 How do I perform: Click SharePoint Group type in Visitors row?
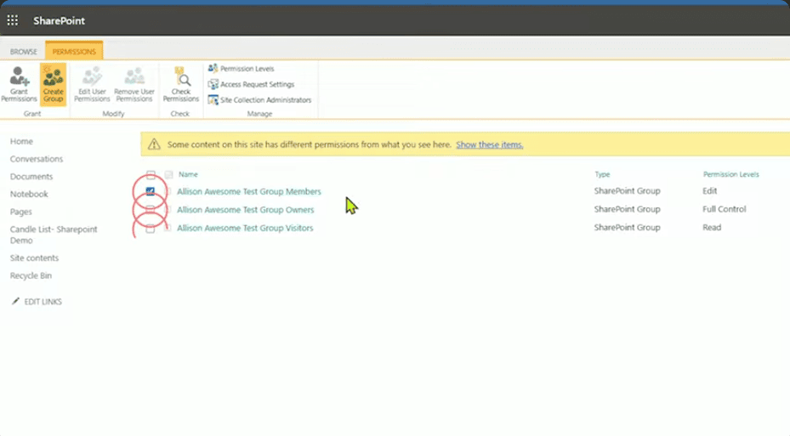(628, 228)
